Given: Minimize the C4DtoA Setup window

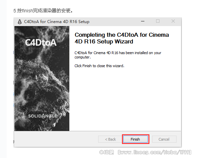Looking at the screenshot, I should [143, 21].
